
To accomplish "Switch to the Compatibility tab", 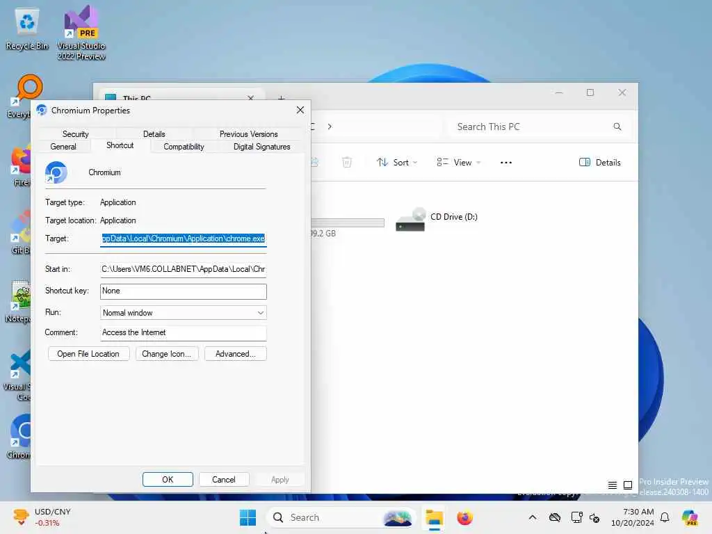I will tap(184, 147).
